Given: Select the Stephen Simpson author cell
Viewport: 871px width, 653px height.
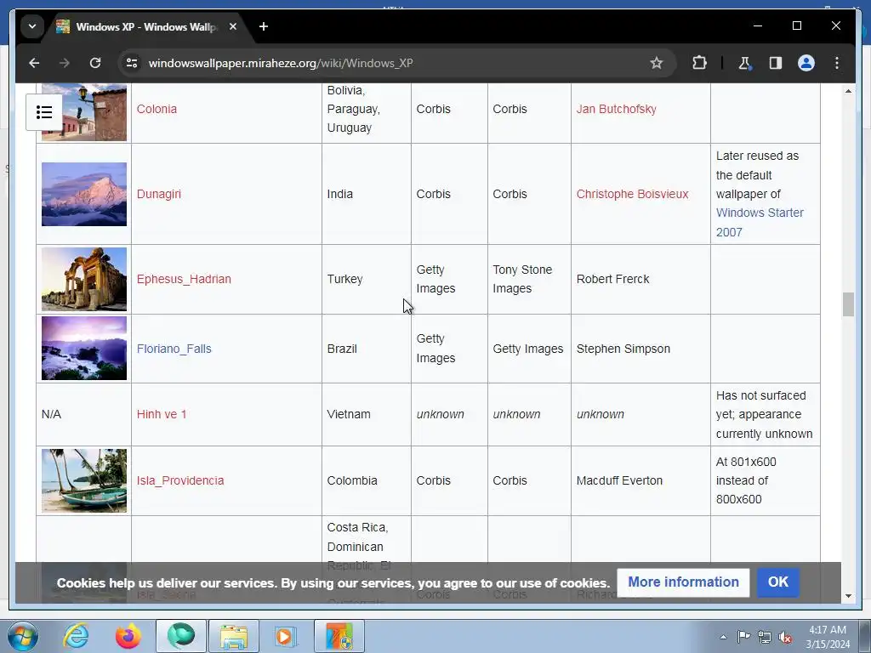Looking at the screenshot, I should pos(640,349).
